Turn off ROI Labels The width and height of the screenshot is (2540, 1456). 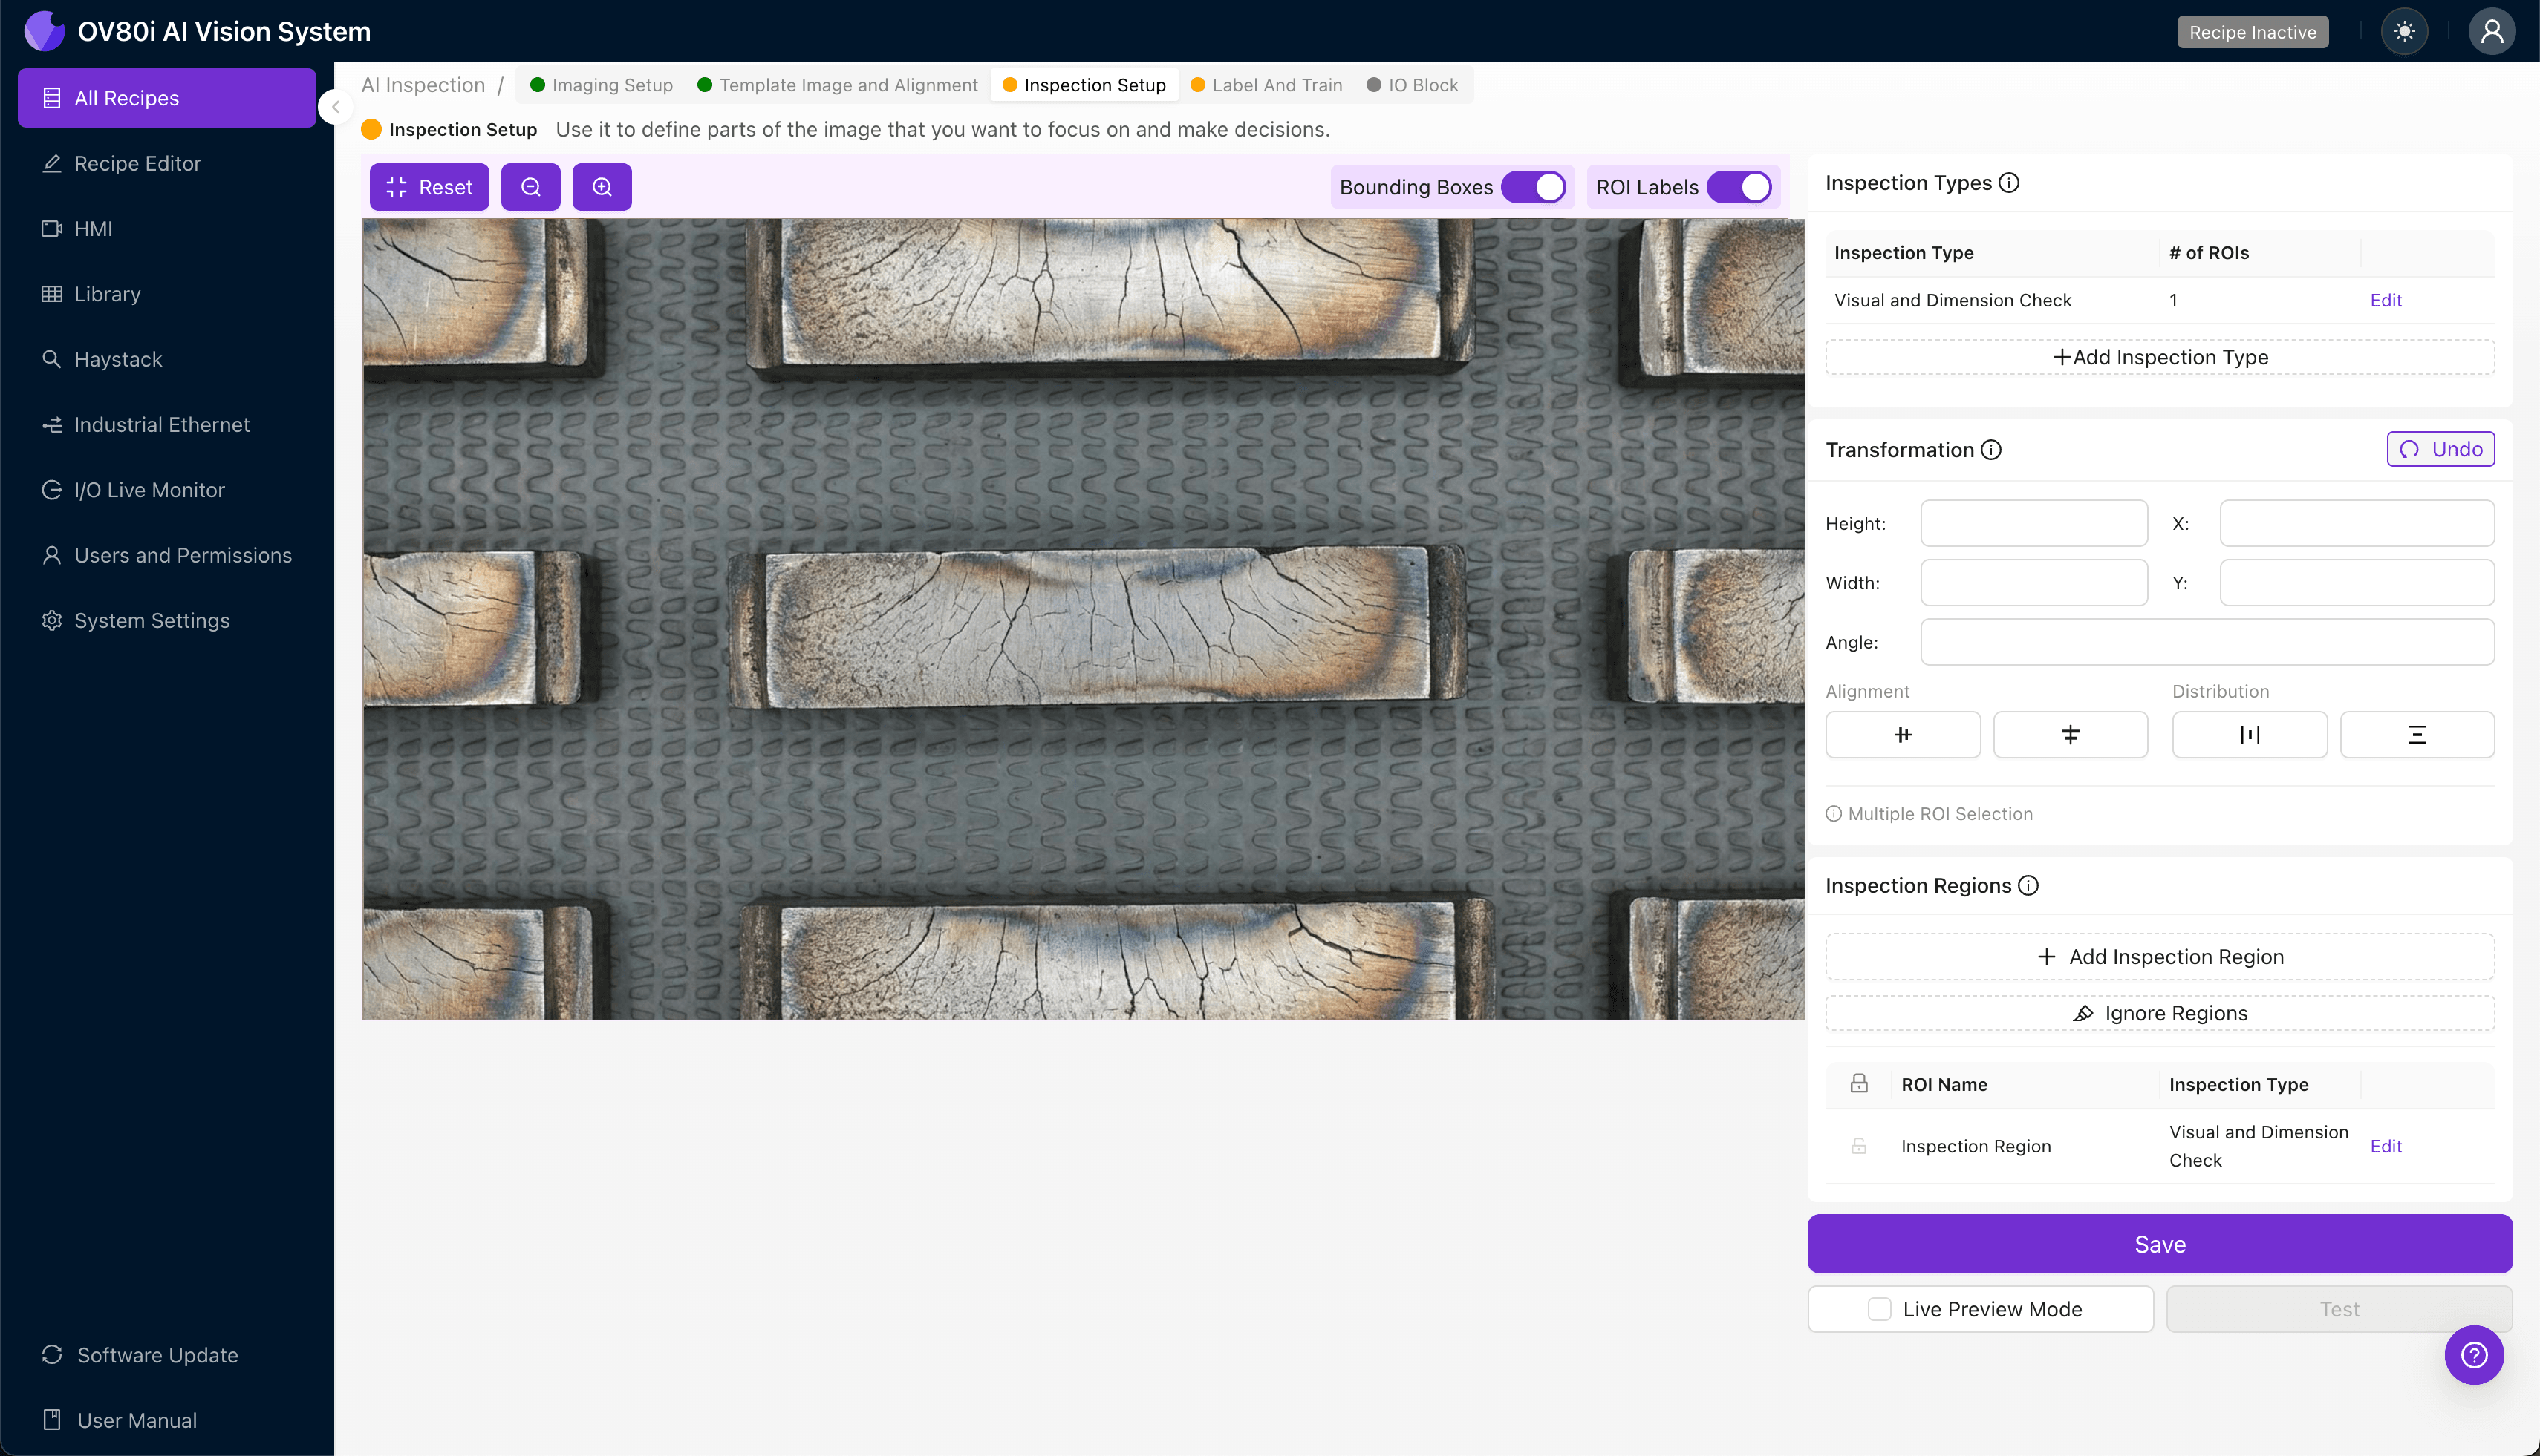pyautogui.click(x=1740, y=187)
